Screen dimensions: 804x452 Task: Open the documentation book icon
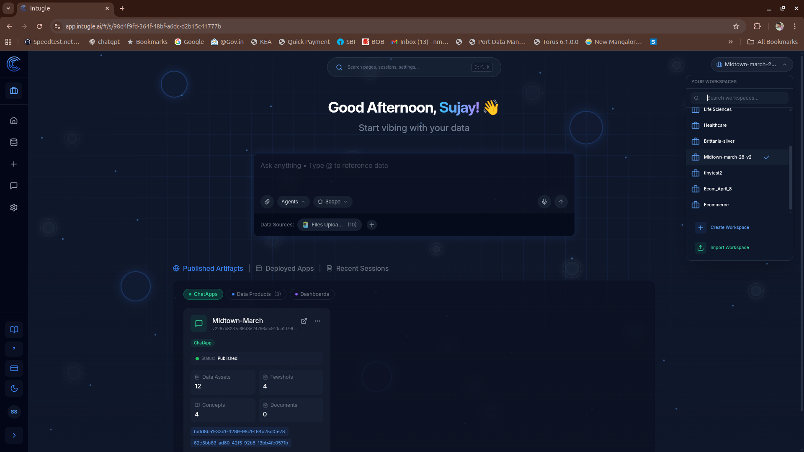[x=14, y=330]
